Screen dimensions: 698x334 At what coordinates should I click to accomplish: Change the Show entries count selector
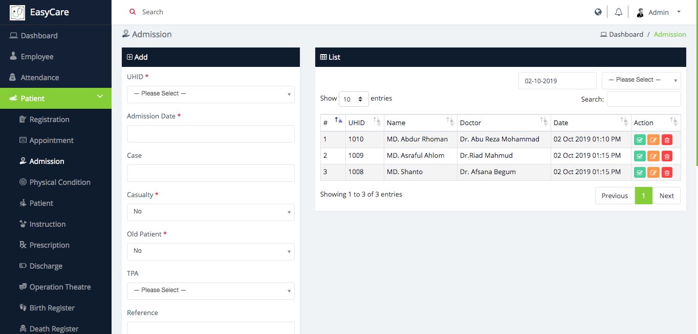tap(354, 99)
